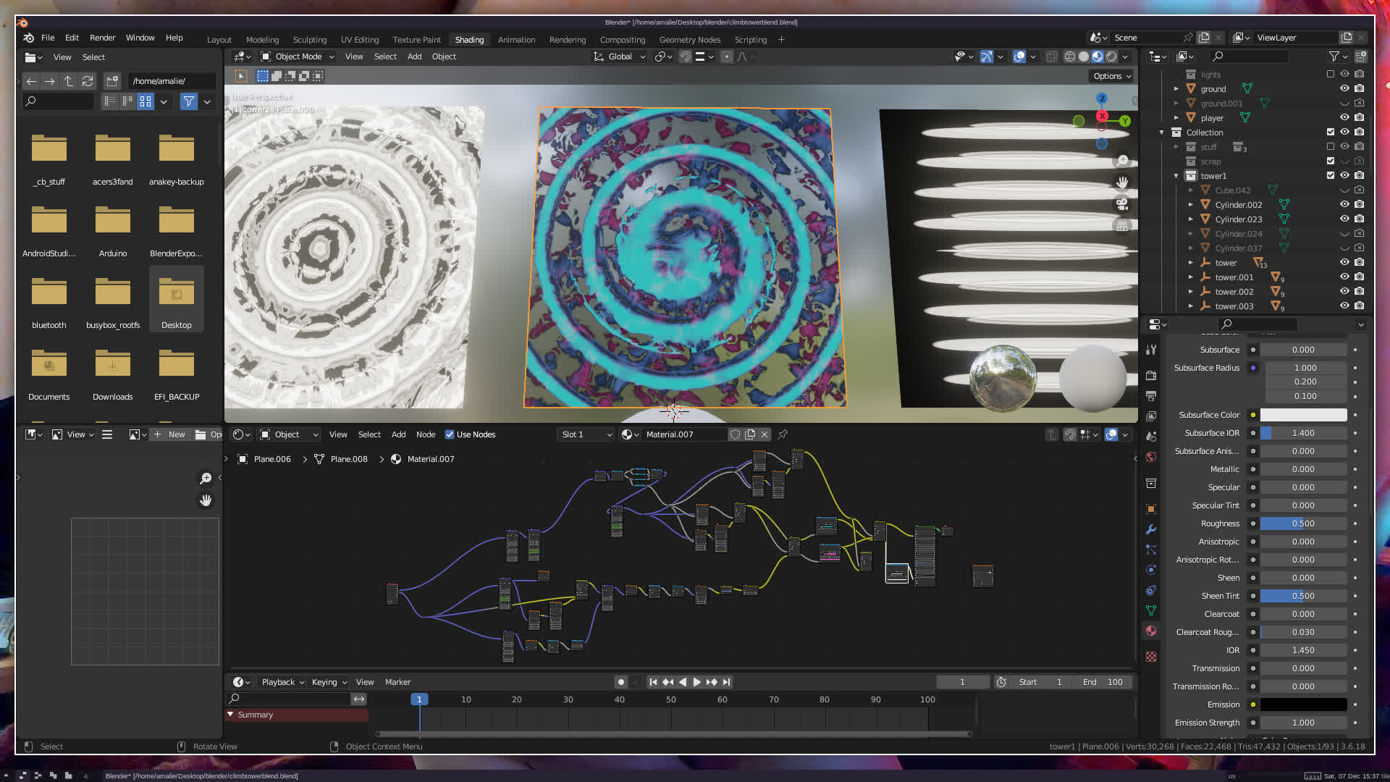1390x782 pixels.
Task: Click the Subsurface Color swatch
Action: [x=1303, y=415]
